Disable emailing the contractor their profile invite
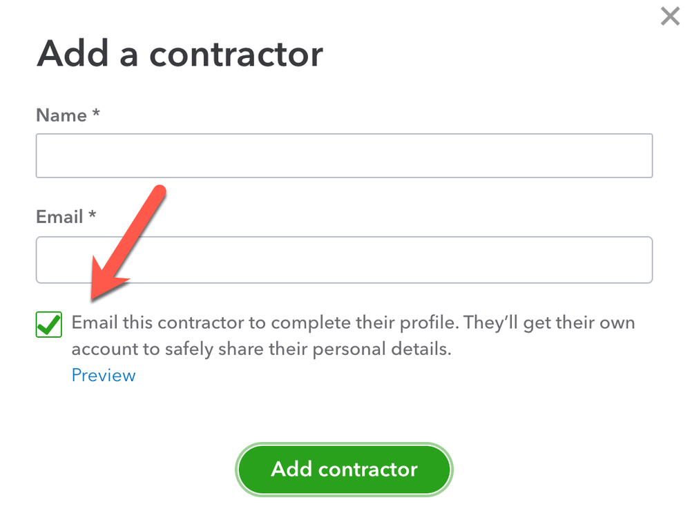Image resolution: width=690 pixels, height=529 pixels. click(49, 324)
